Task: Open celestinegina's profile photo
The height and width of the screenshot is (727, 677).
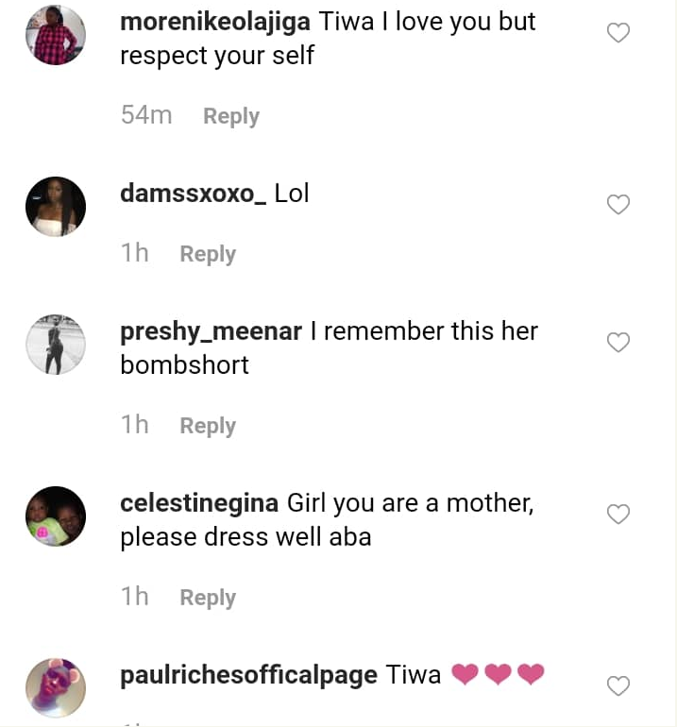Action: tap(56, 516)
